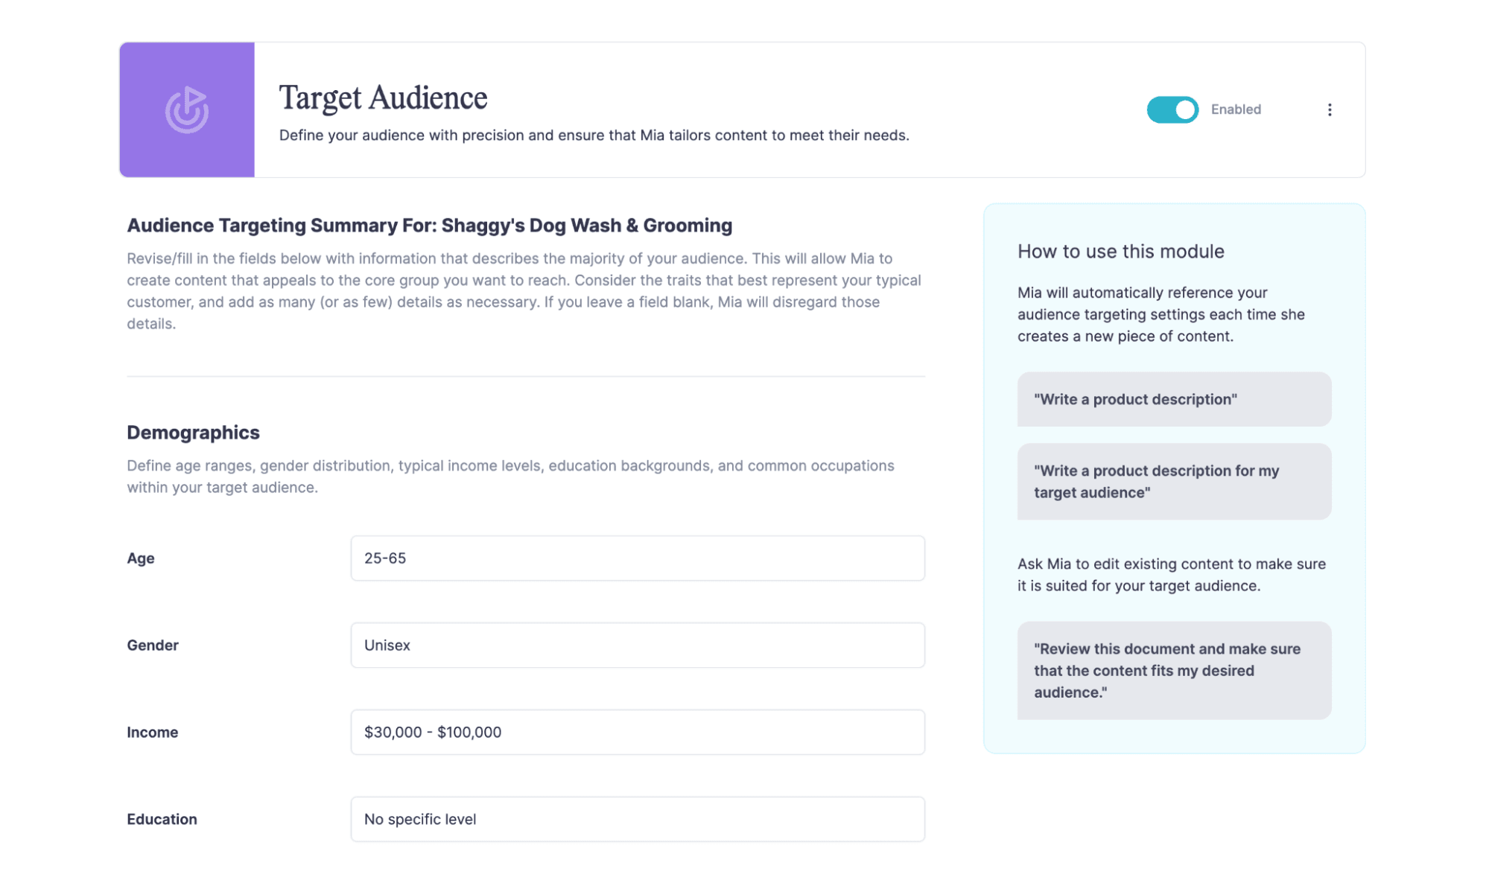Click the Education field label

pos(162,820)
